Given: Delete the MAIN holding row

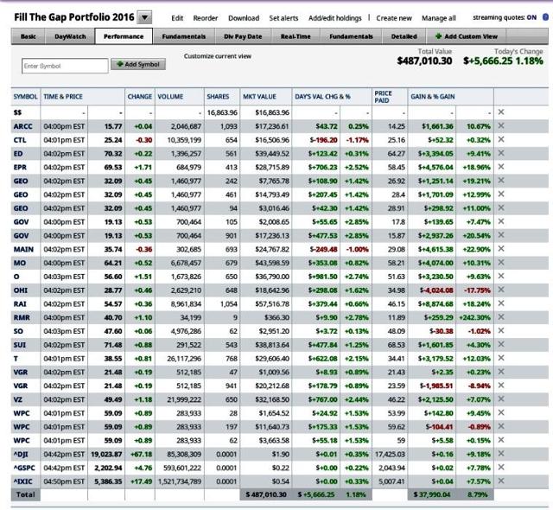Looking at the screenshot, I should click(x=501, y=249).
